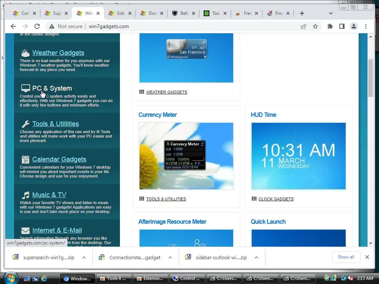Click the Currency Meter preview thumbnail
The height and width of the screenshot is (284, 379).
click(187, 156)
